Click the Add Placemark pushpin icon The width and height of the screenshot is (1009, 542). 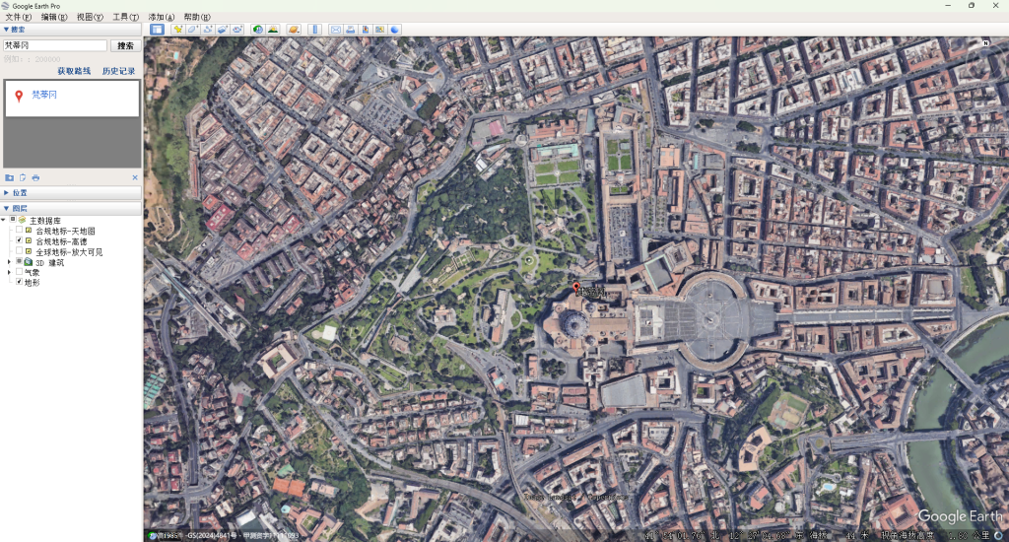point(178,30)
